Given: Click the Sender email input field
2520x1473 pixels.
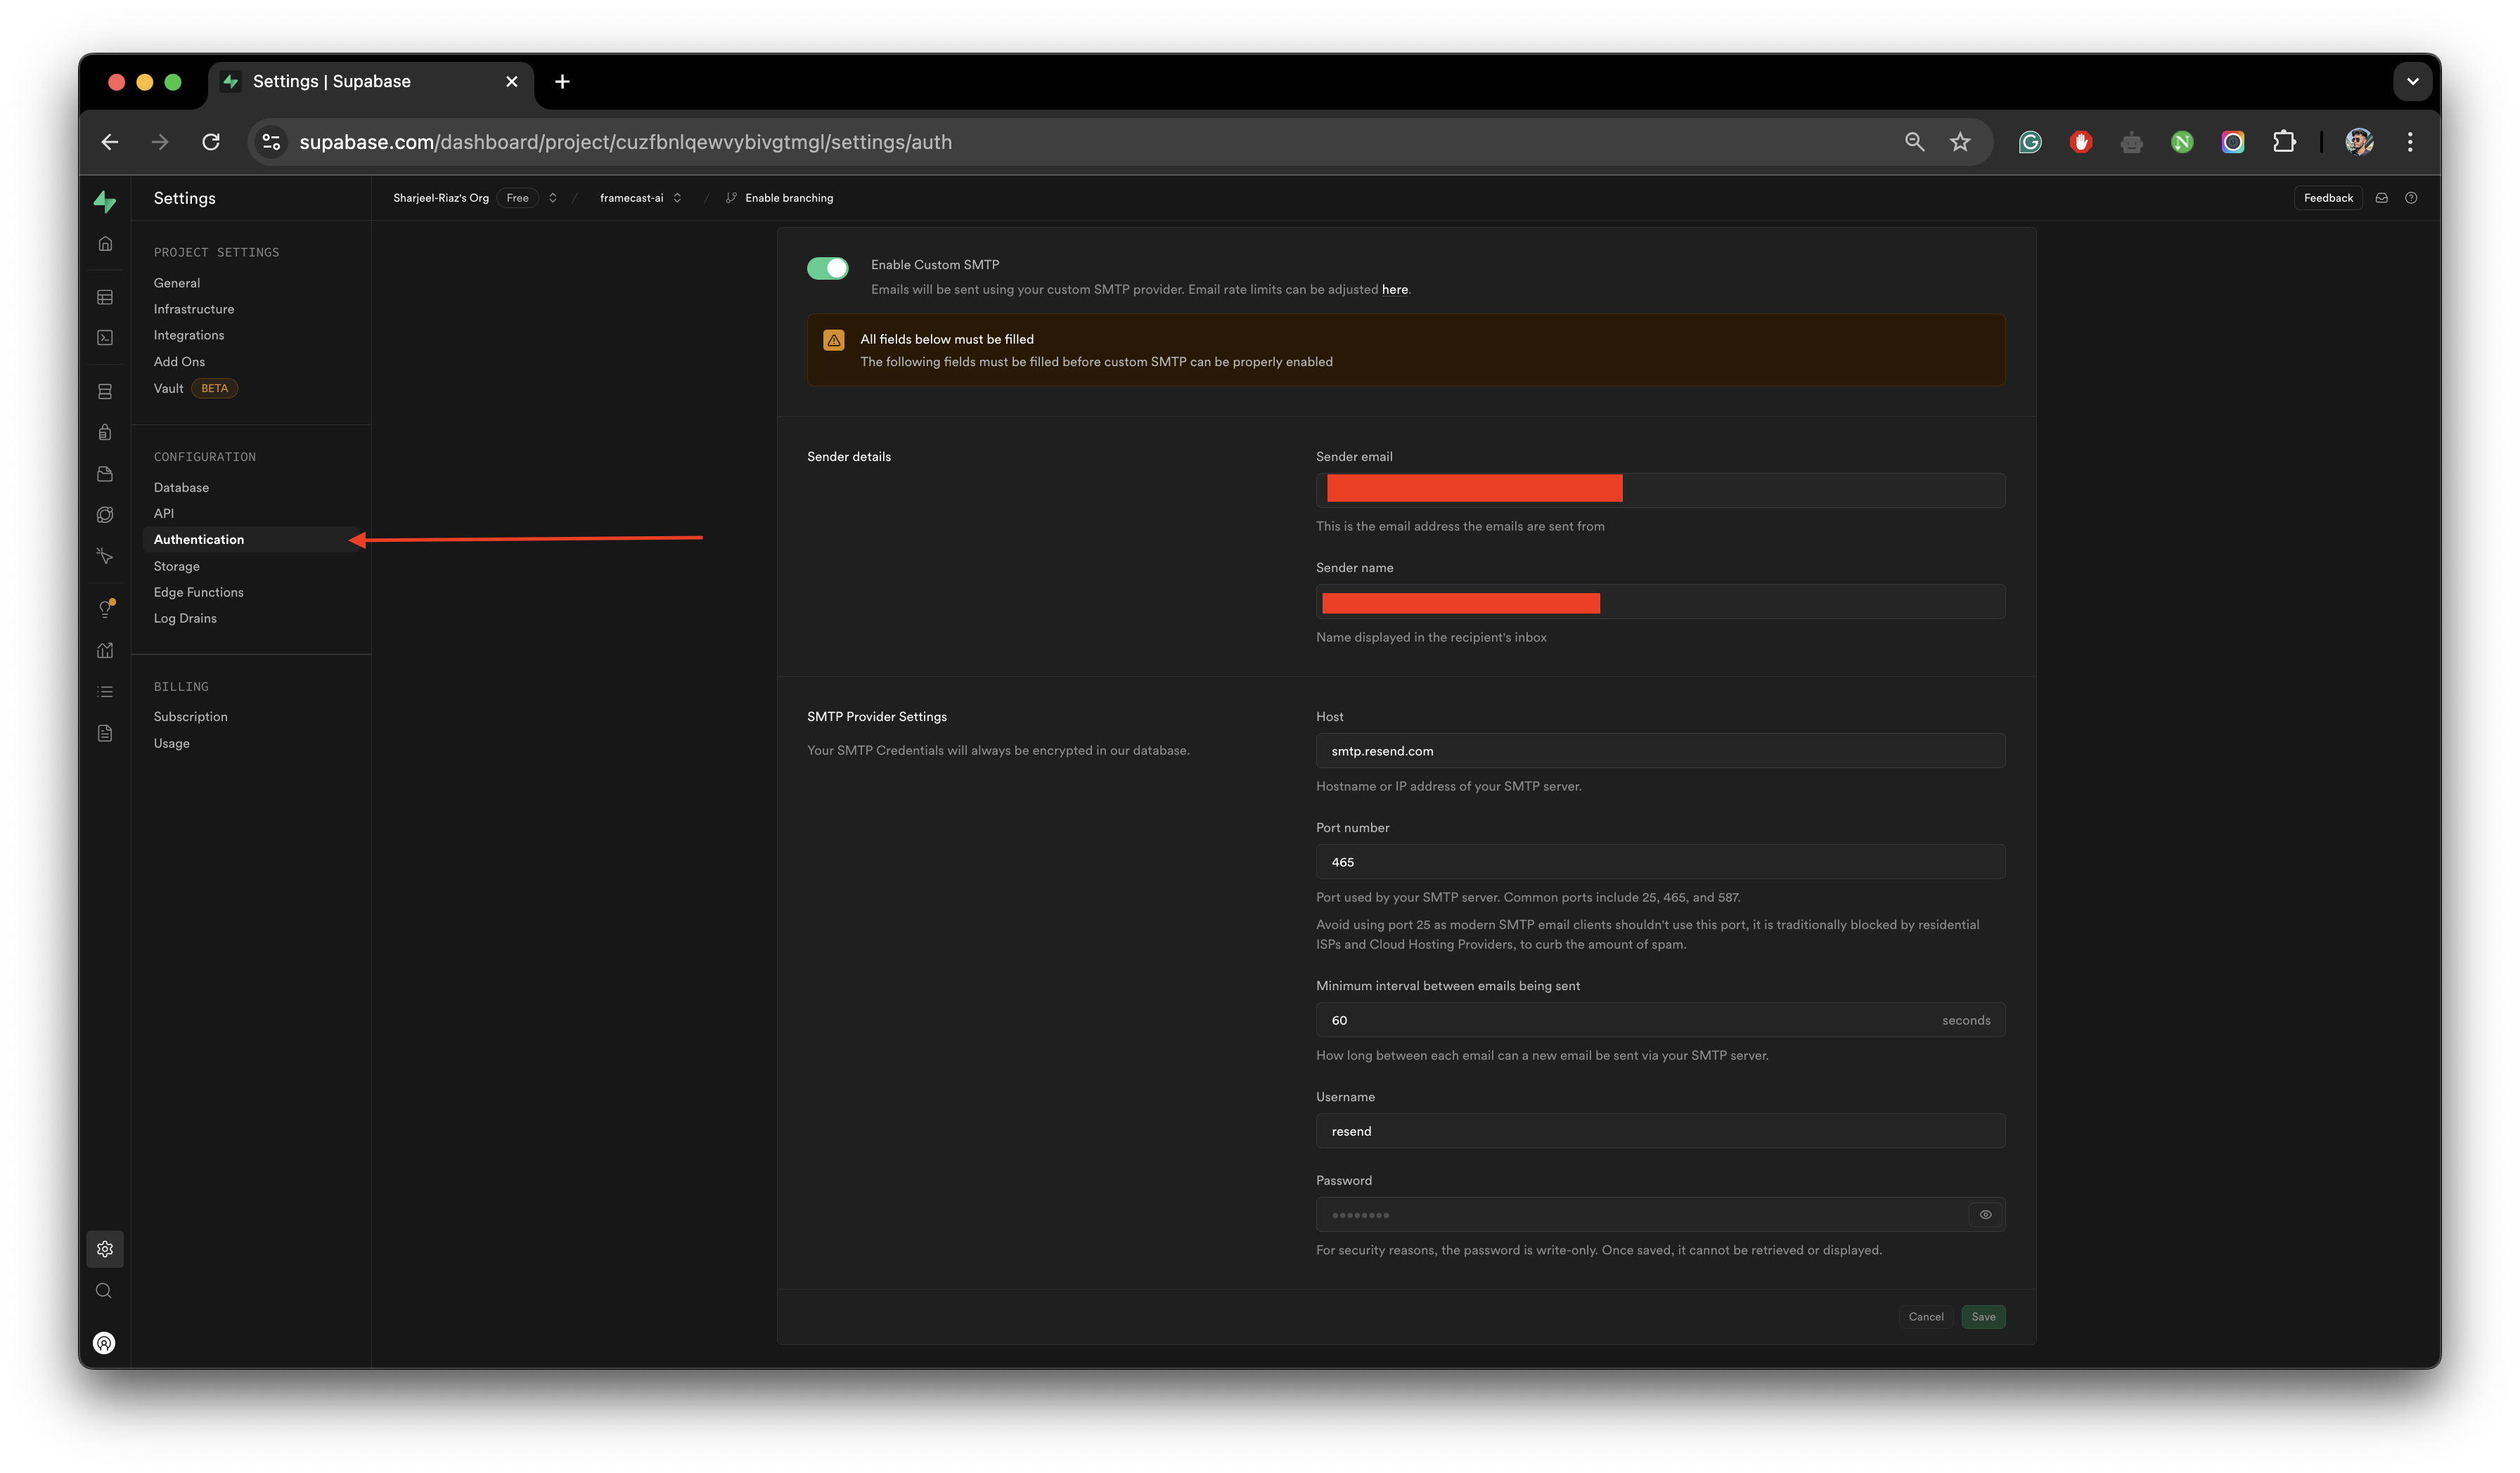Looking at the screenshot, I should click(1661, 489).
